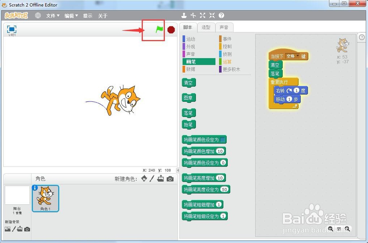Create new sprite from camera
The width and height of the screenshot is (368, 243).
click(x=170, y=179)
